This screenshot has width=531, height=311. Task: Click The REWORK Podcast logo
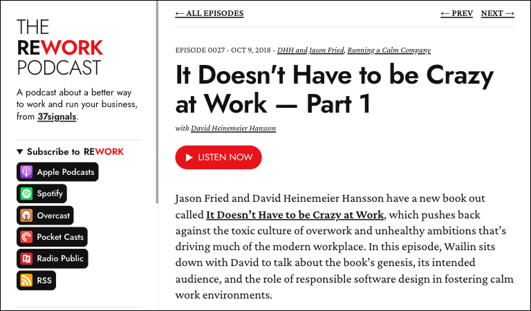59,48
